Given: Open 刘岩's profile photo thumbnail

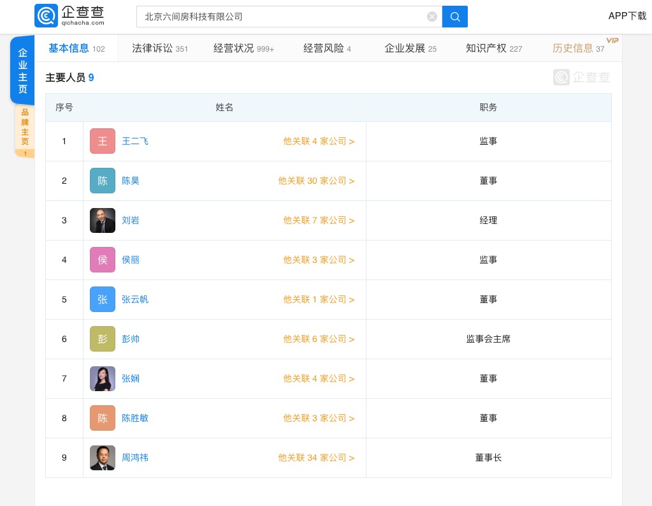Looking at the screenshot, I should (x=103, y=220).
